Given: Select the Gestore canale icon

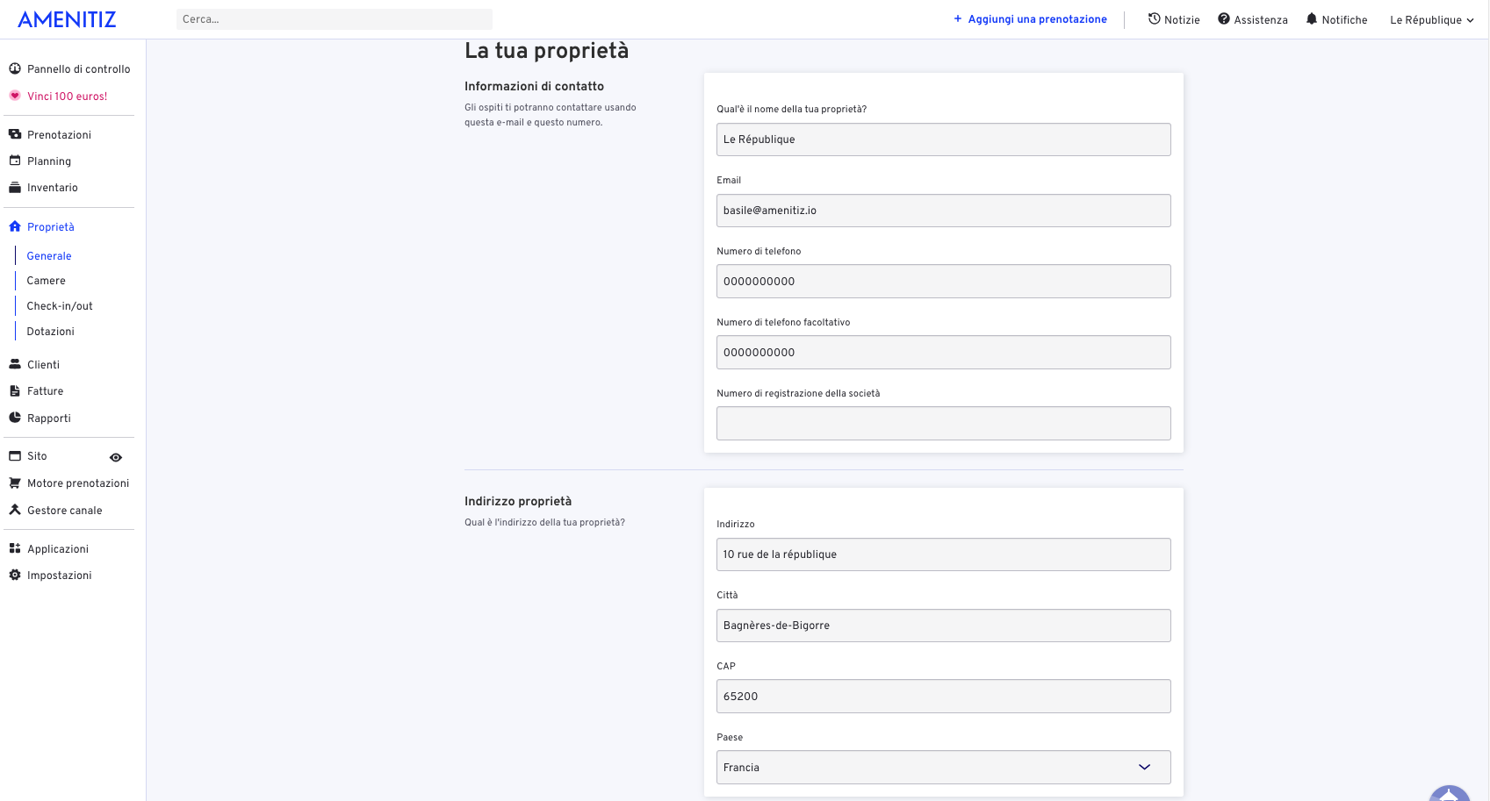Looking at the screenshot, I should [x=15, y=510].
